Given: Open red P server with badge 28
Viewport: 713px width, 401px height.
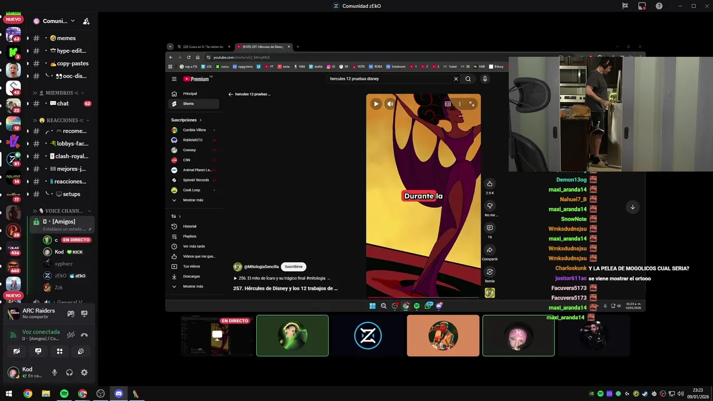Looking at the screenshot, I should [x=13, y=231].
